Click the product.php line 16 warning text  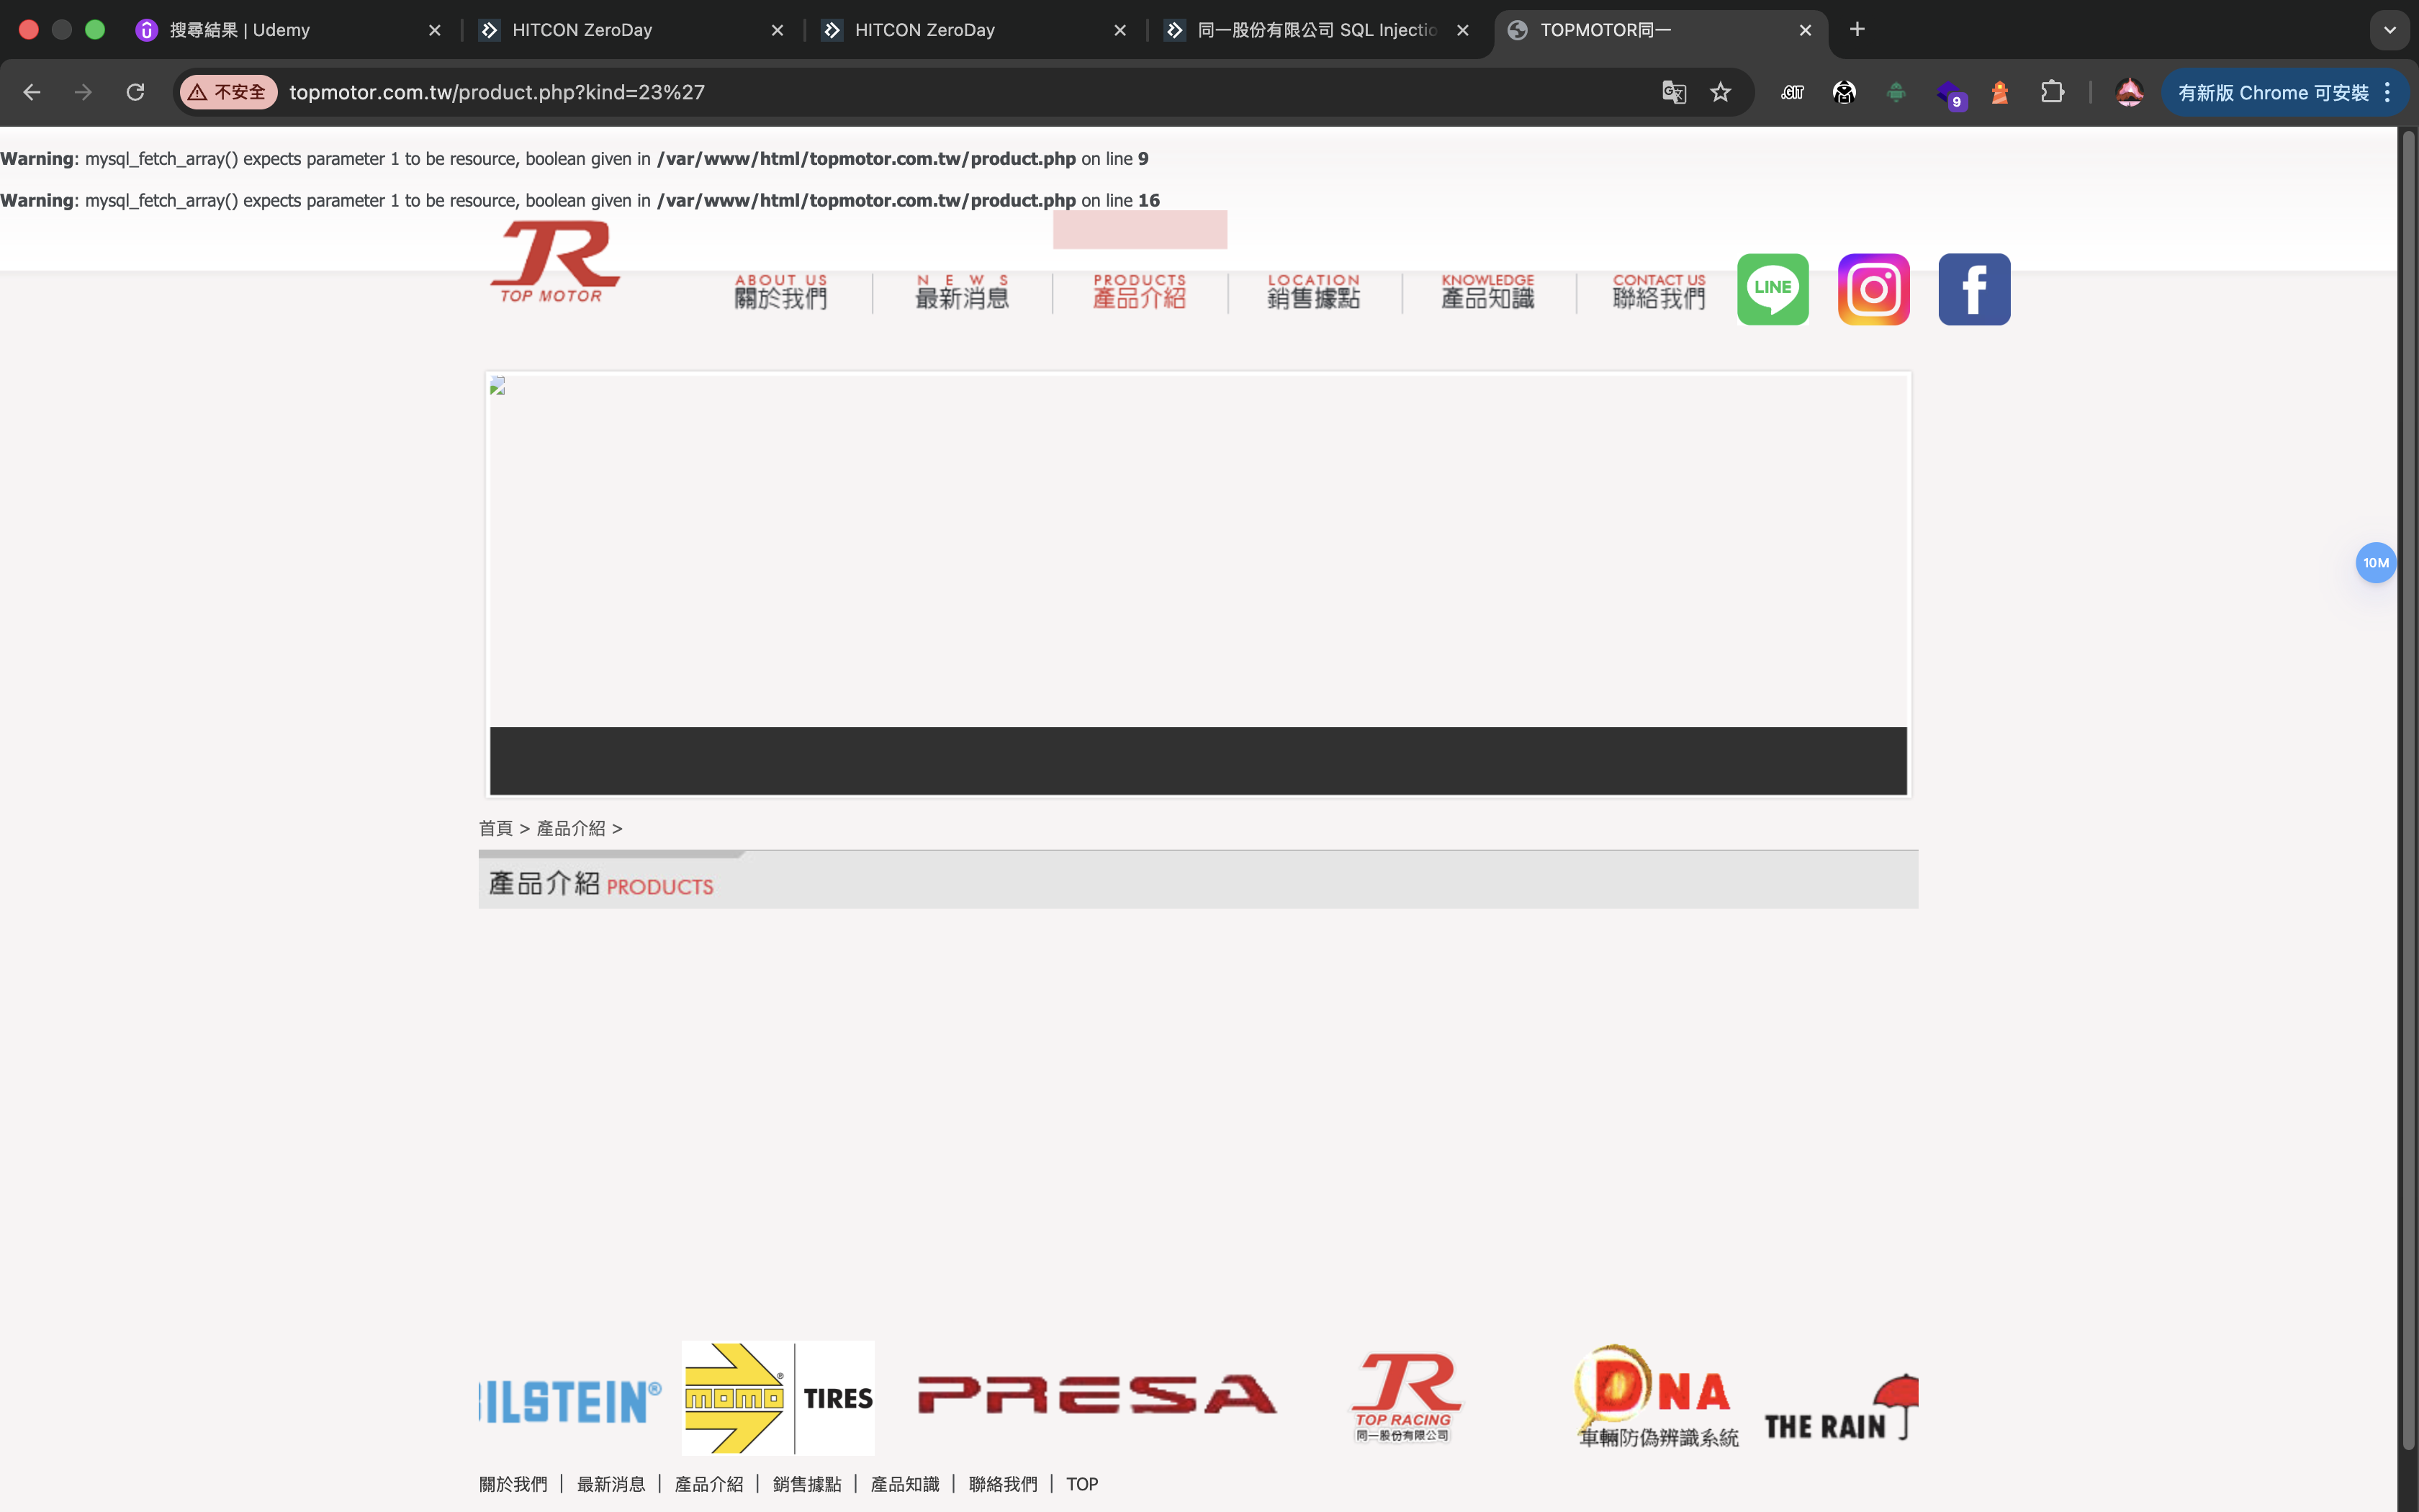coord(580,200)
